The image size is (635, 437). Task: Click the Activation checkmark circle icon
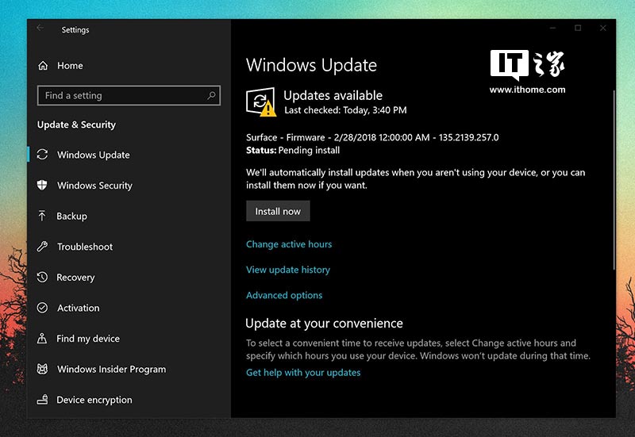pos(43,308)
